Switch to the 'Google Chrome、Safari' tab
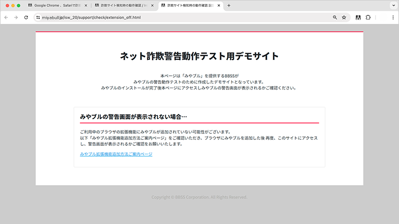 [57, 5]
